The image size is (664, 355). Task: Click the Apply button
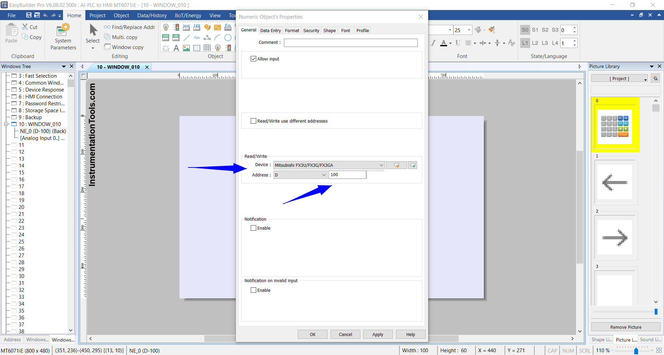tap(378, 334)
